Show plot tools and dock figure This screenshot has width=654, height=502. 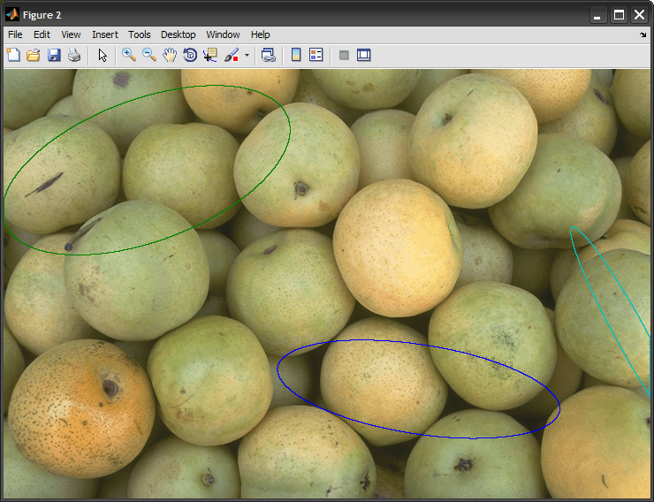364,55
